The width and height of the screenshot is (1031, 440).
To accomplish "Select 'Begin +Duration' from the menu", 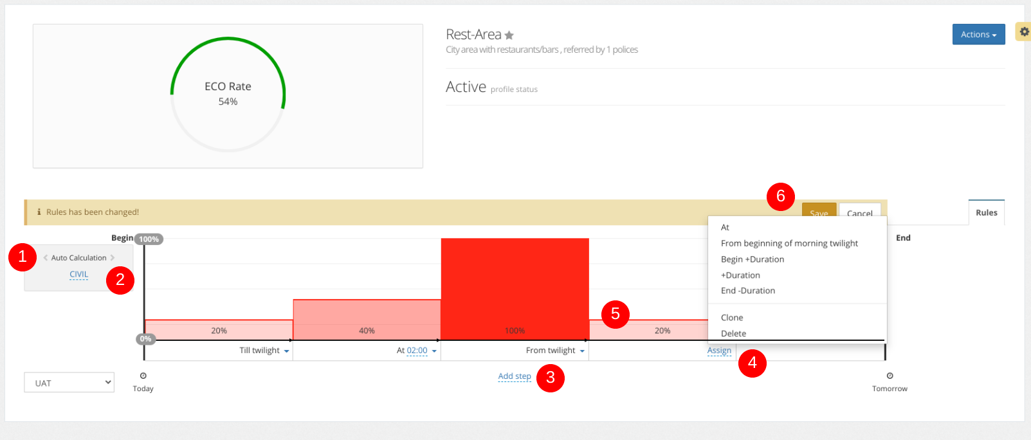I will click(x=752, y=259).
